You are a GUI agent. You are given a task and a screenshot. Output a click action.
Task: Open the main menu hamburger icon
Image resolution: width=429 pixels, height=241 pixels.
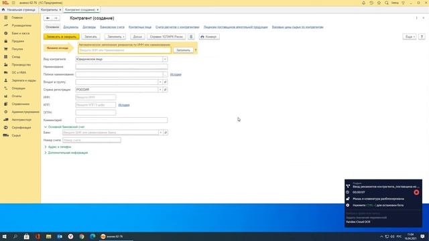[x=13, y=3]
